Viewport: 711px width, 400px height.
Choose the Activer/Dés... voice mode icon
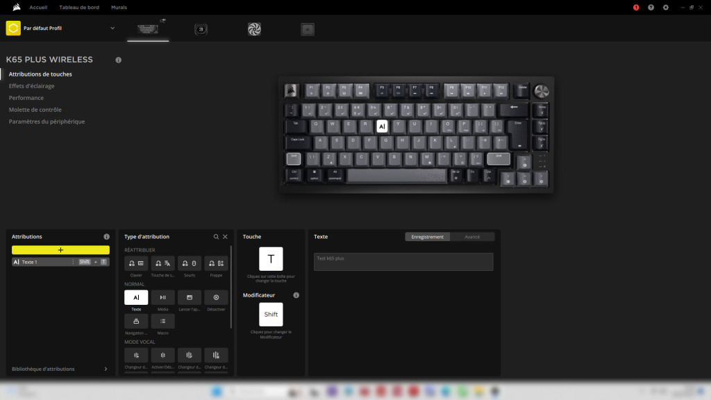[162, 355]
